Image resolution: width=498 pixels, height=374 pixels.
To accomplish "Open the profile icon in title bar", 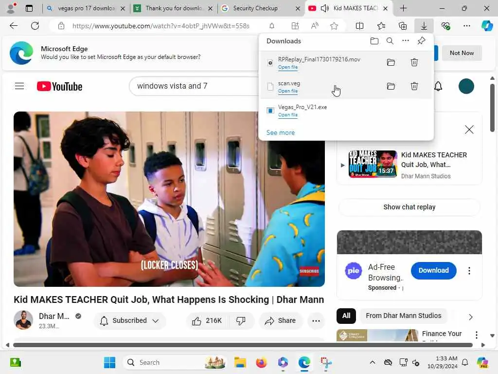I will point(11,8).
